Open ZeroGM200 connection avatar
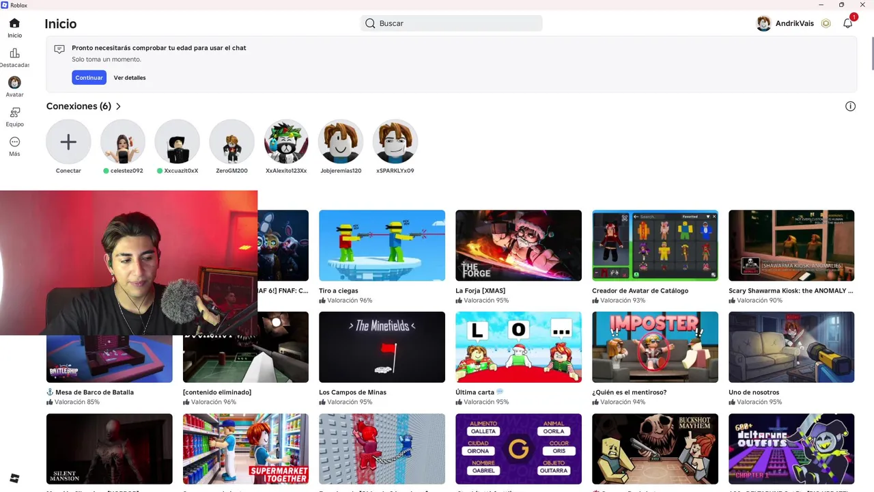This screenshot has width=874, height=492. [x=231, y=141]
